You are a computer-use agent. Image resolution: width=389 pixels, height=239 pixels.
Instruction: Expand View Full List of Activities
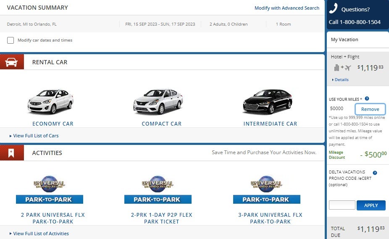coord(41,234)
